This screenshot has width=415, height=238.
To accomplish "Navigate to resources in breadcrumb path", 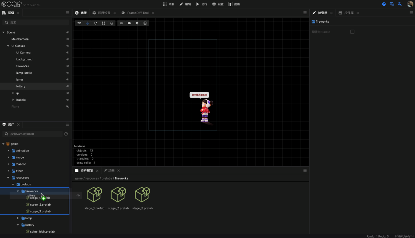I will (92, 178).
